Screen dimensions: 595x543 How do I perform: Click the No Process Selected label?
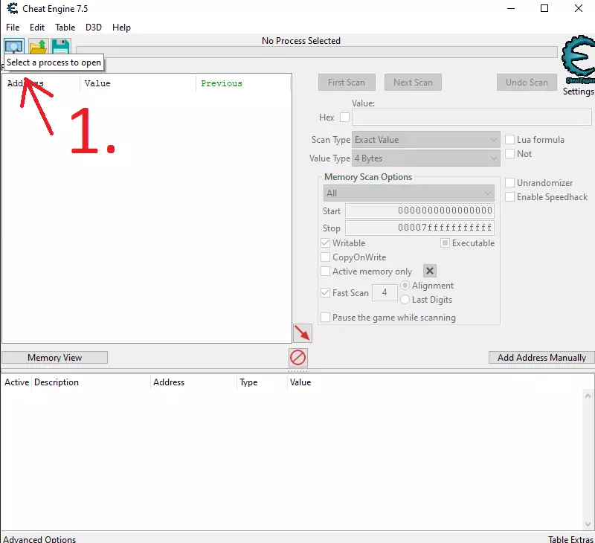click(x=301, y=41)
